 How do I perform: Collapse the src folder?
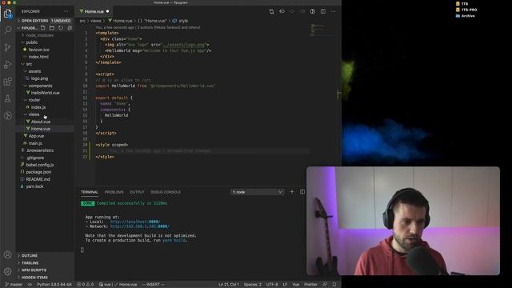46,64
